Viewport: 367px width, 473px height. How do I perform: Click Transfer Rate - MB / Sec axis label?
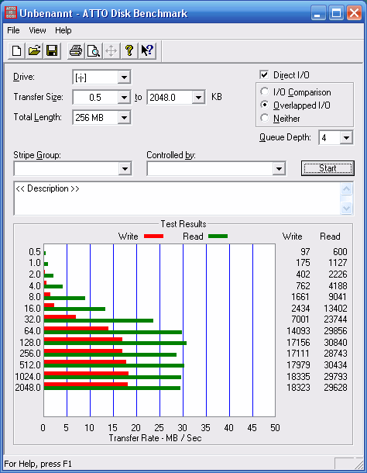click(155, 438)
